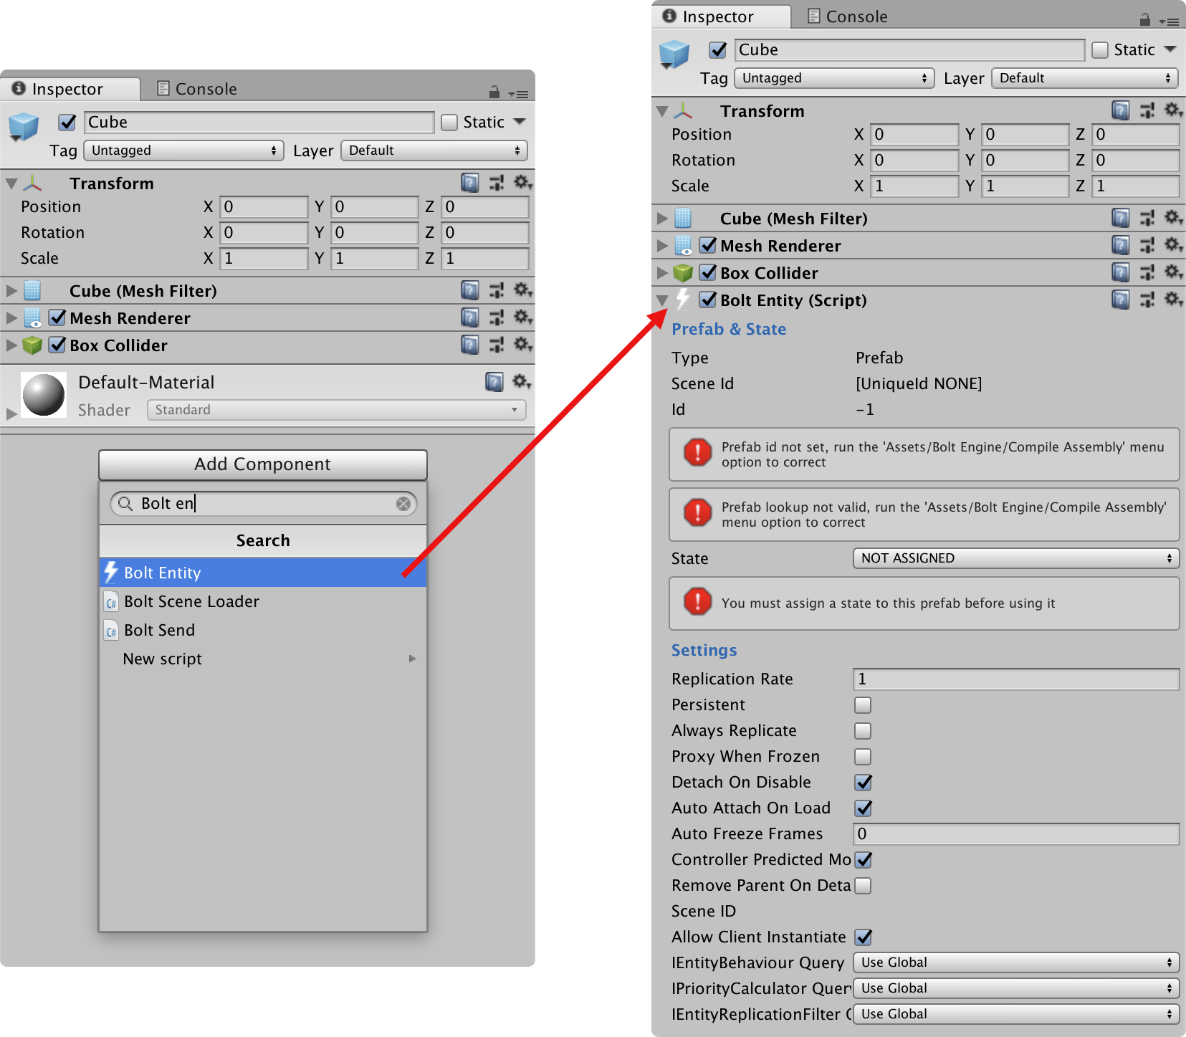Screen dimensions: 1186x1037
Task: Open Bolt Entity (Script) gear menu
Action: pos(1173,300)
